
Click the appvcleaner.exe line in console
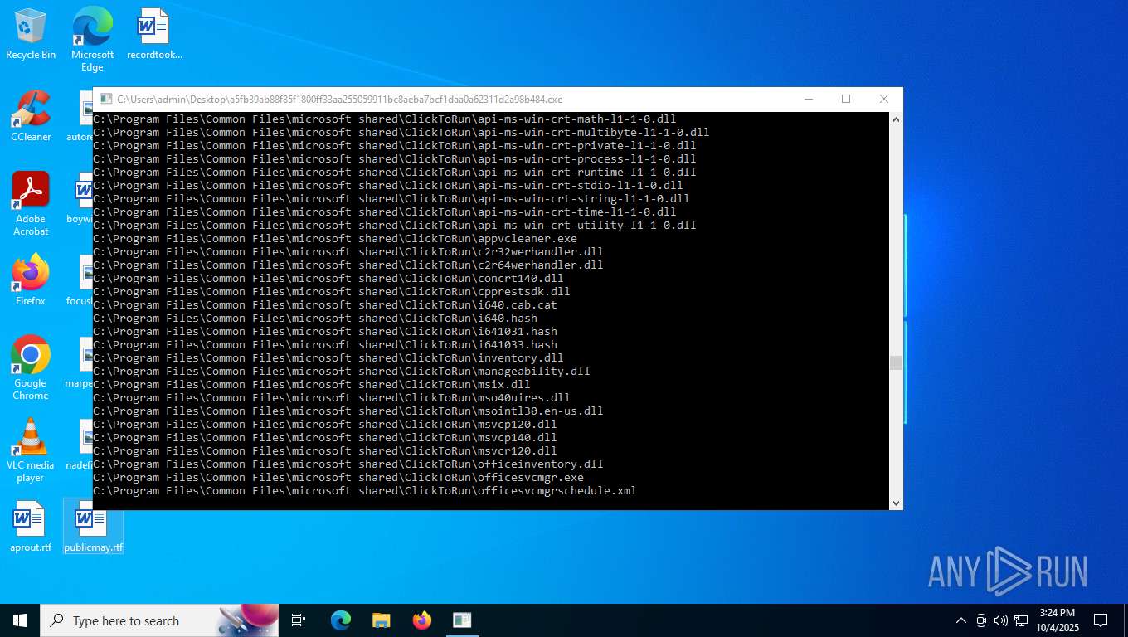(335, 239)
